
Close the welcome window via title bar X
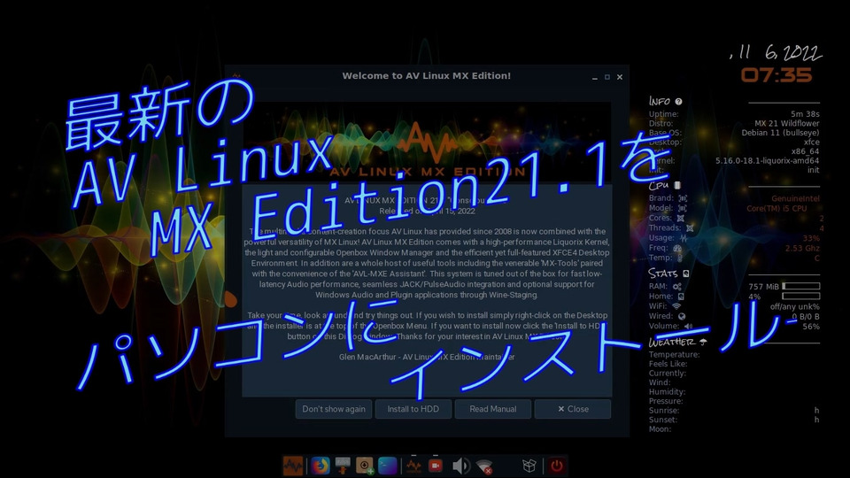[620, 77]
